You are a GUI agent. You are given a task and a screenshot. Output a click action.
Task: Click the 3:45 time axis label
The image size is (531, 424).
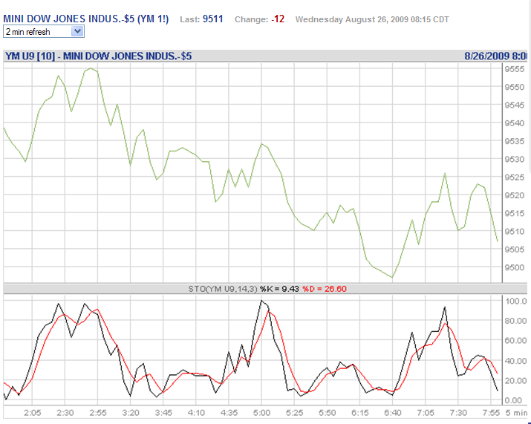click(163, 413)
